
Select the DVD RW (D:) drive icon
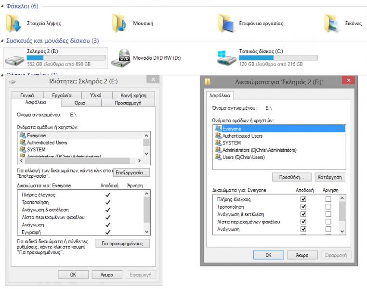pyautogui.click(x=120, y=58)
